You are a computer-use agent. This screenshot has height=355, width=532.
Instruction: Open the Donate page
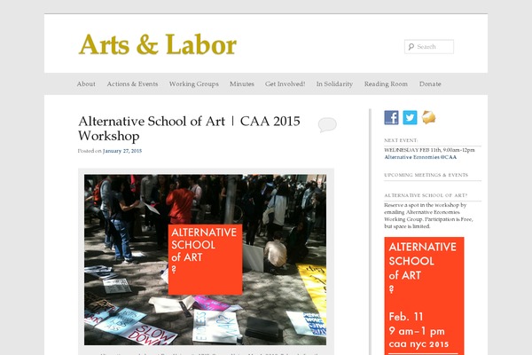(x=430, y=84)
